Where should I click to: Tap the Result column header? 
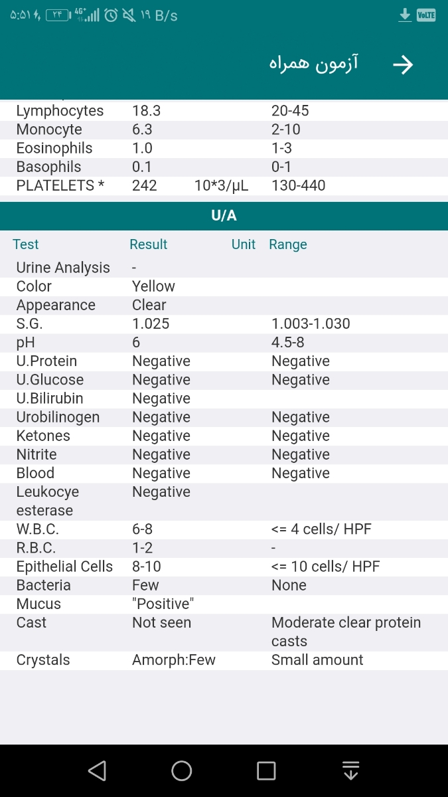(x=148, y=244)
